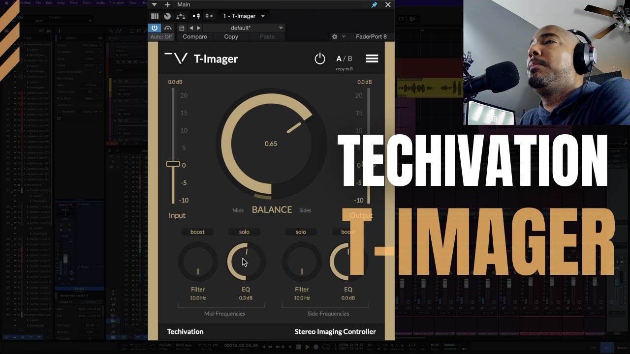Click the Output 0.0 dB readout

pyautogui.click(x=365, y=82)
